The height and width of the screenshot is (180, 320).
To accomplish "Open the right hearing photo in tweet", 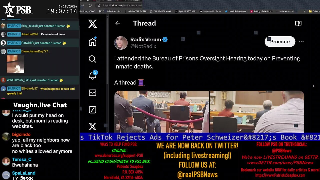I will tap(257, 112).
